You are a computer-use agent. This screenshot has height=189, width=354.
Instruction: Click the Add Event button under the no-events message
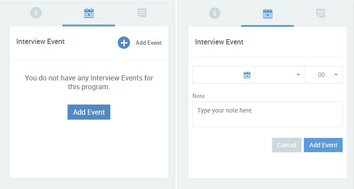coord(89,112)
